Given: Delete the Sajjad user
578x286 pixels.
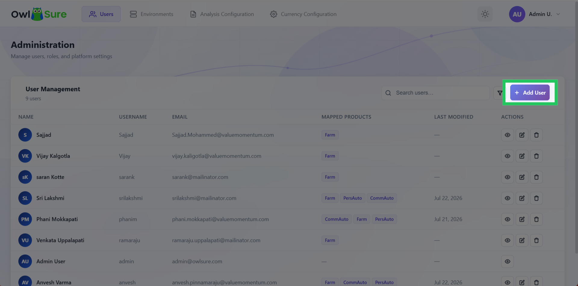Looking at the screenshot, I should pyautogui.click(x=536, y=135).
